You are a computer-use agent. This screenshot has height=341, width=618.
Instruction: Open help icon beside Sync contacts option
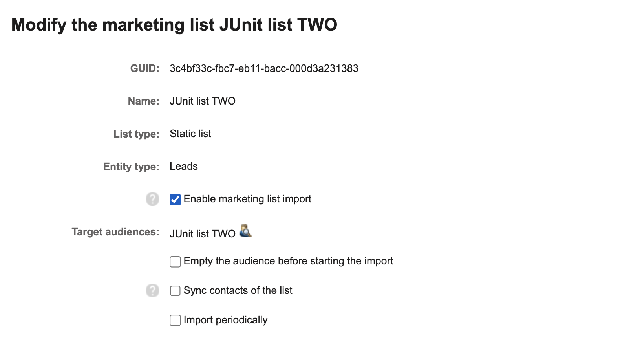[152, 291]
